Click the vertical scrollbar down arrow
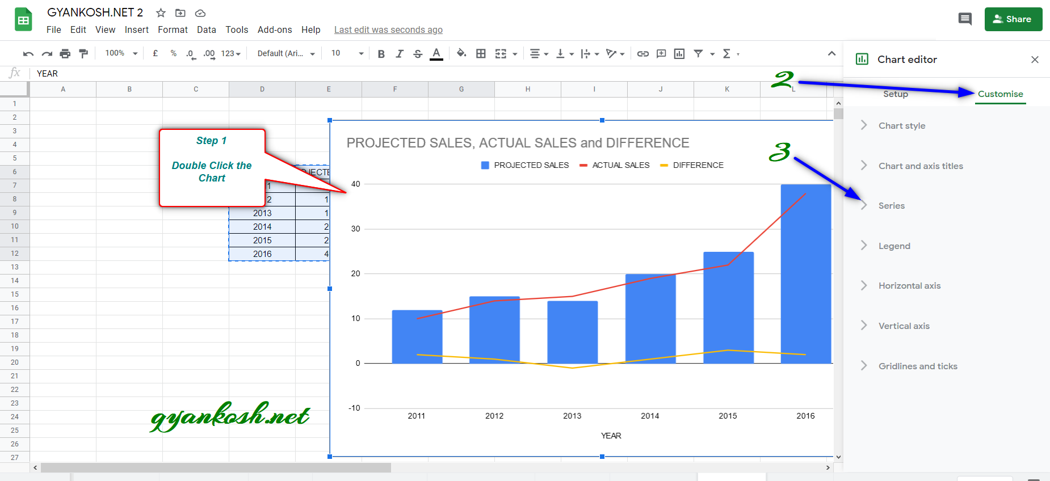The width and height of the screenshot is (1050, 481). (x=838, y=457)
